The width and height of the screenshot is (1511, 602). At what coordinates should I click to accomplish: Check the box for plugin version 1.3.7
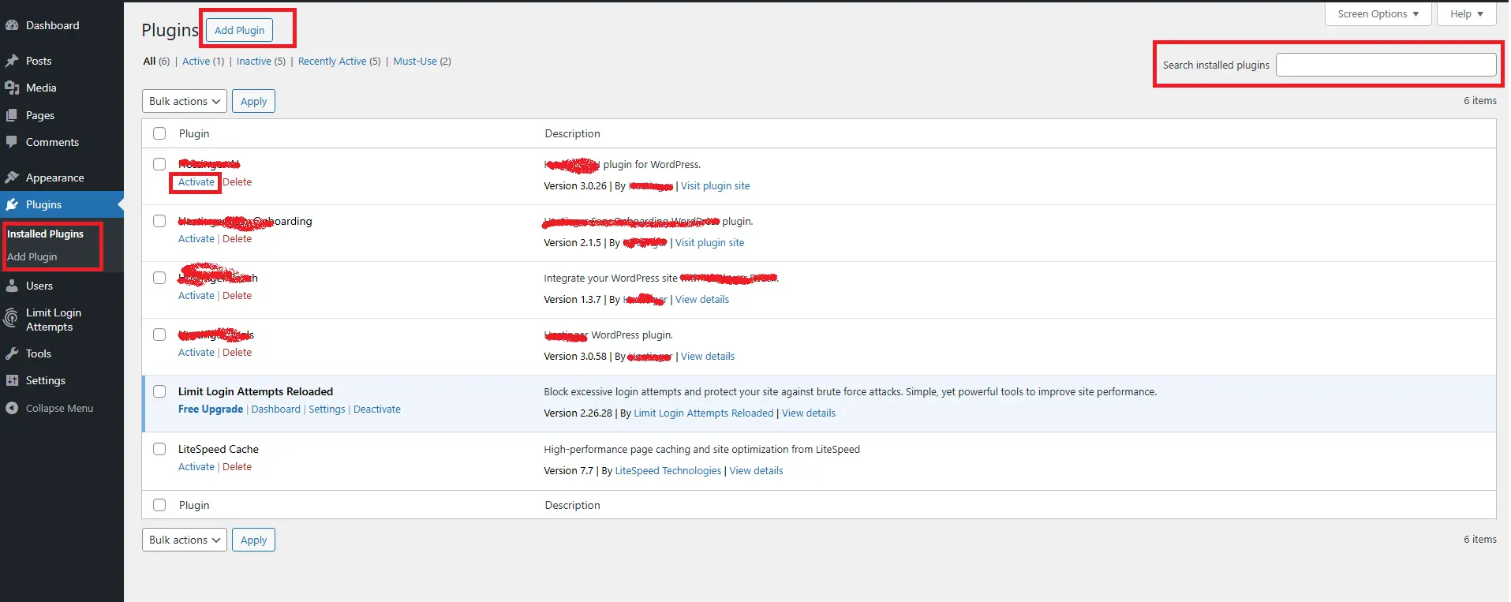click(159, 278)
